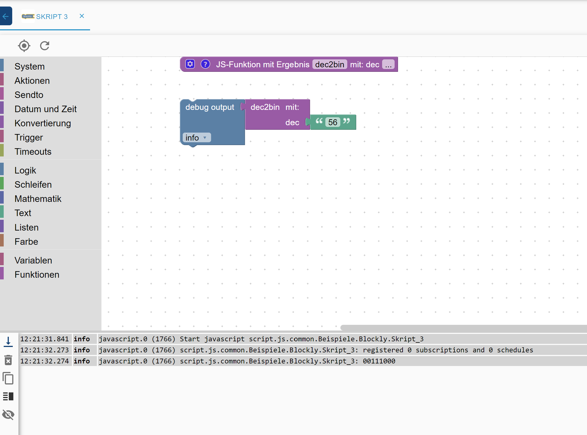Open the gear settings on JS-Funktion block
The image size is (587, 435).
pyautogui.click(x=190, y=64)
